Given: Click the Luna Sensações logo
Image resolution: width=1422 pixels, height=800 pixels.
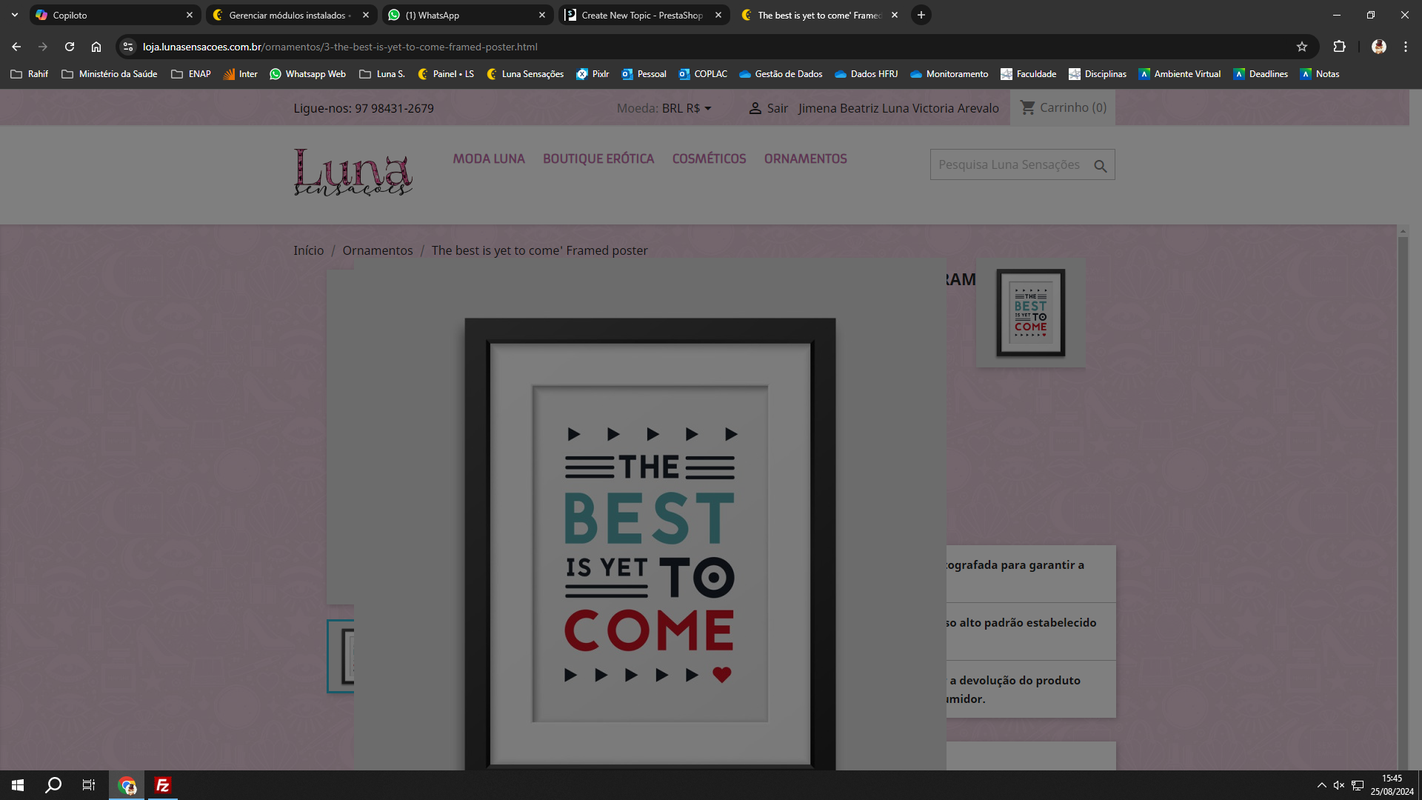Looking at the screenshot, I should 353,171.
